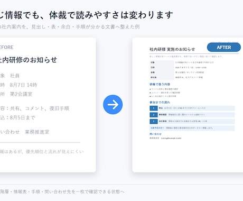Click the blue AFTER badge
This screenshot has height=201, width=243.
coord(224,48)
